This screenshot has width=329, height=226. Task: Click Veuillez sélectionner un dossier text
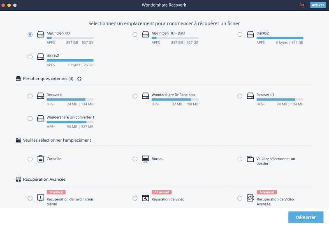pos(276,161)
